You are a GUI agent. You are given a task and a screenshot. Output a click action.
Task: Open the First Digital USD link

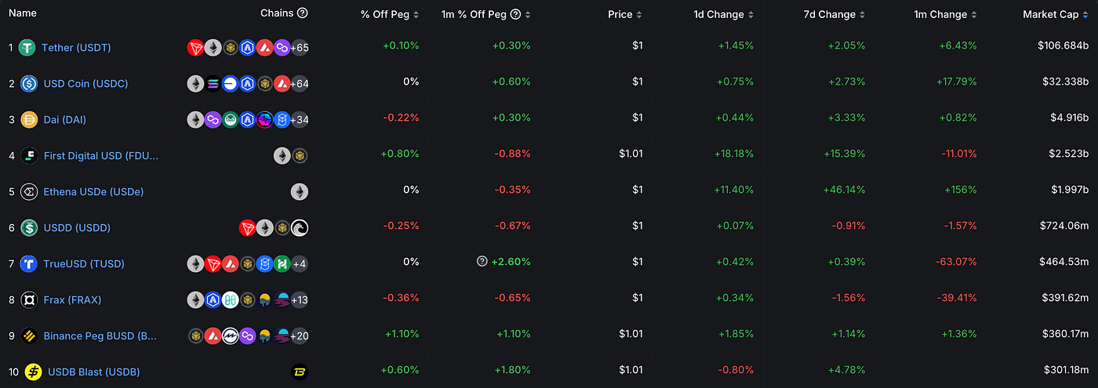tap(101, 156)
